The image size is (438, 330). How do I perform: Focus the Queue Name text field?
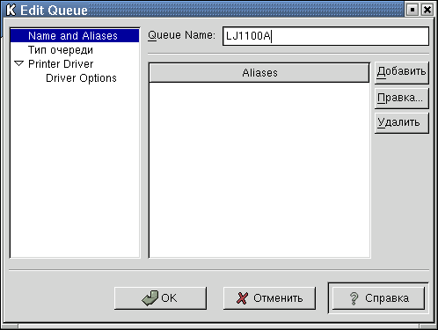325,36
